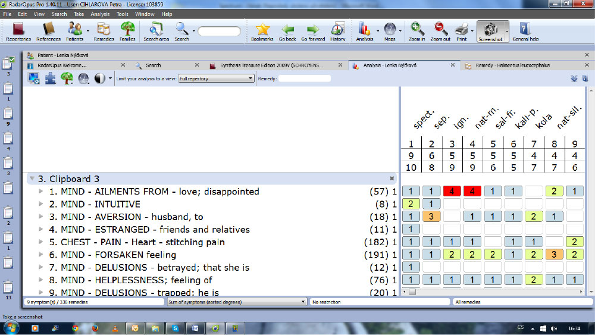Open the Windows Start button
Viewport: 595px width, 335px height.
(11, 328)
